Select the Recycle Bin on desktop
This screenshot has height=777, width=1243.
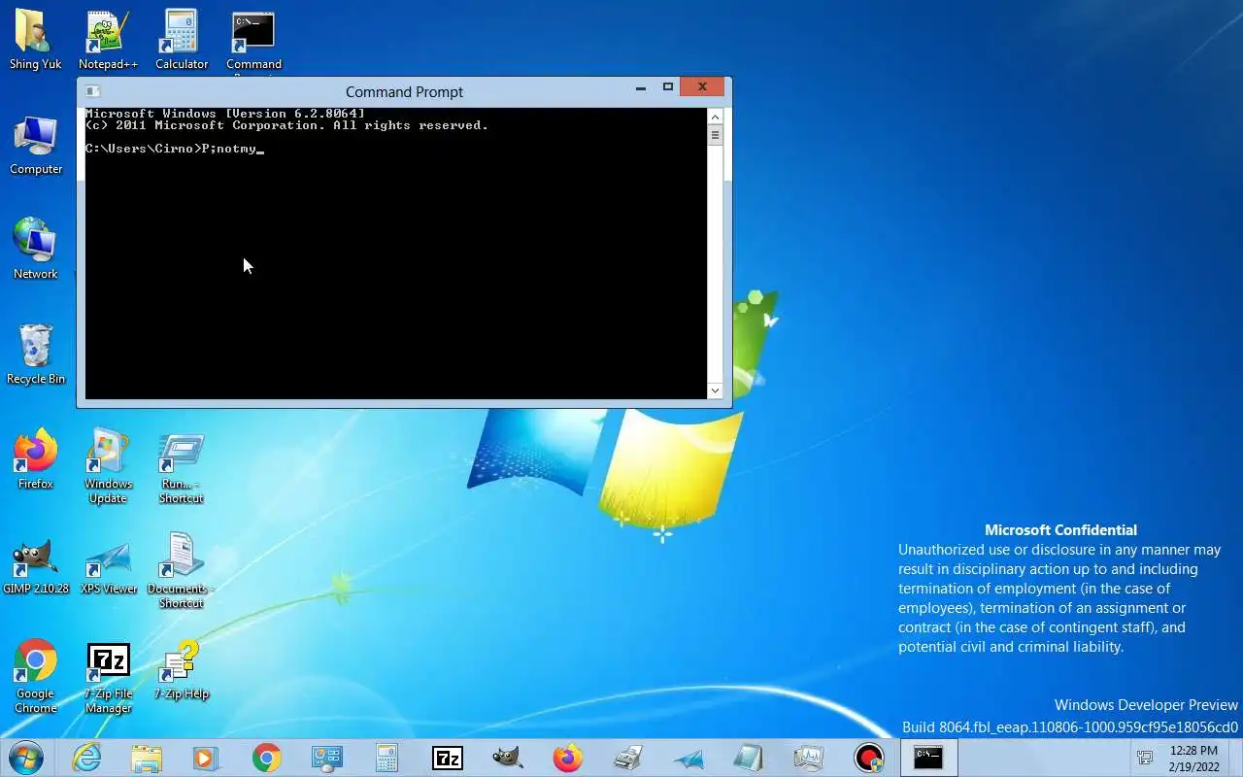point(36,355)
